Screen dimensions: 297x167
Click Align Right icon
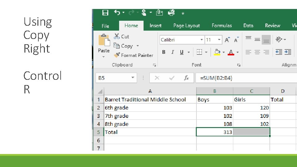click(266, 52)
